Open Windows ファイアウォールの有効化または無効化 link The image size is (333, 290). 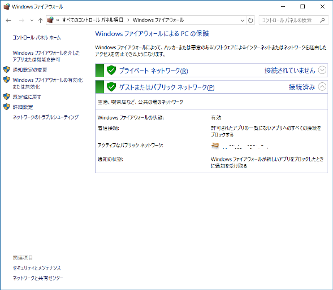click(x=47, y=84)
